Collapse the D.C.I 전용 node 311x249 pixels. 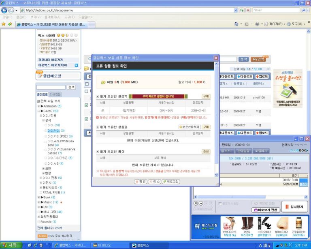click(x=41, y=116)
